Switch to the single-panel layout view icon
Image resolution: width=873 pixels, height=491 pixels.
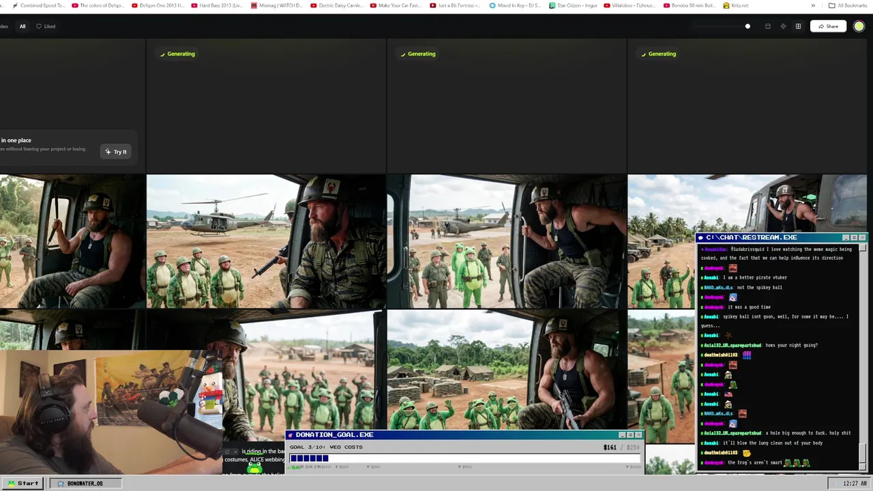767,27
